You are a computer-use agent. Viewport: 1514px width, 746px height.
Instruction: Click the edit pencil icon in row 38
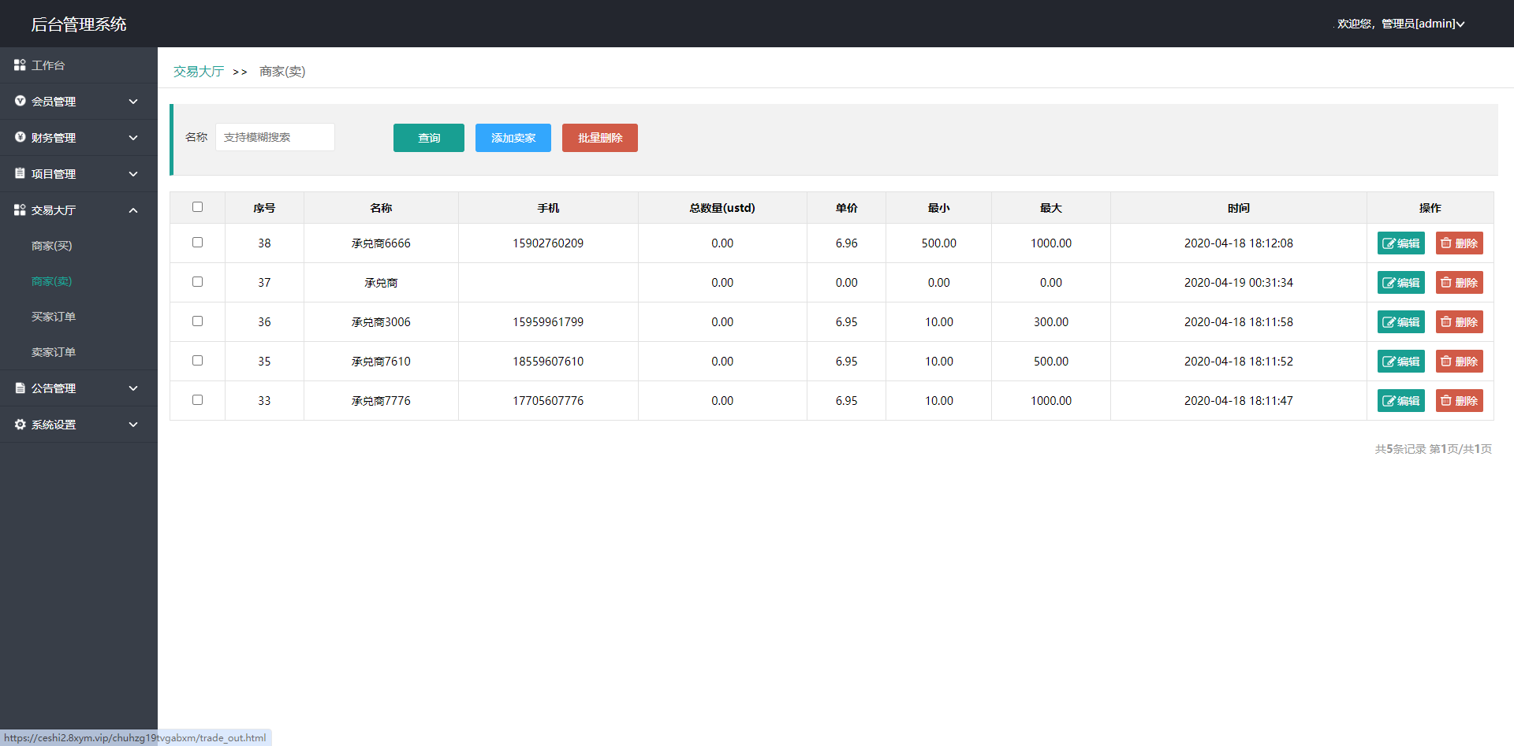pos(1389,243)
